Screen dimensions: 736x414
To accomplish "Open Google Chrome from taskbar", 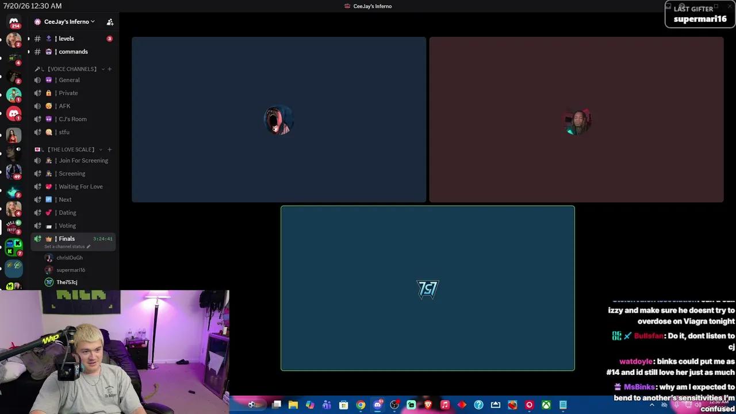I will pyautogui.click(x=361, y=405).
